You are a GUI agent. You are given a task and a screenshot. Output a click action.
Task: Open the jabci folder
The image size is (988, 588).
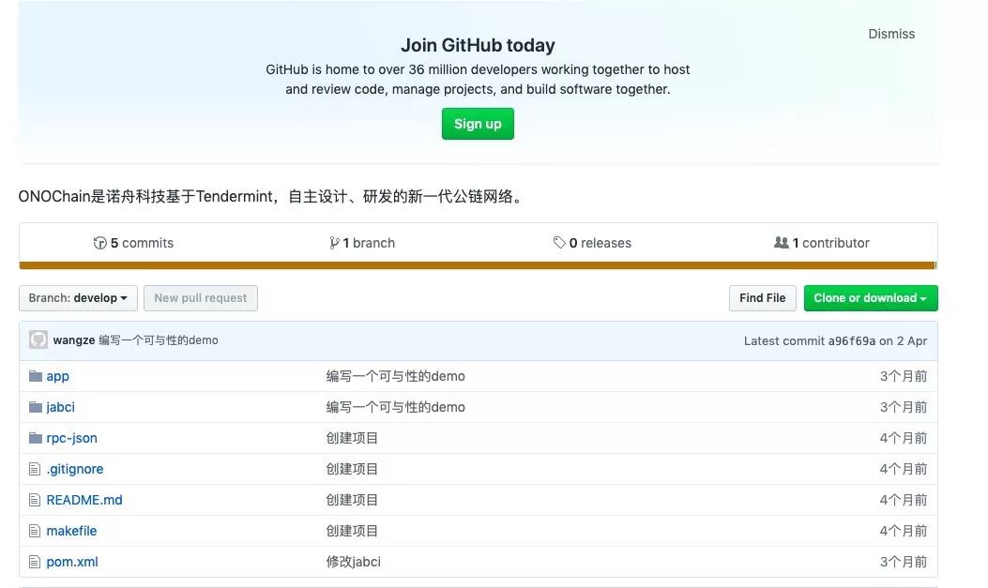pyautogui.click(x=60, y=407)
